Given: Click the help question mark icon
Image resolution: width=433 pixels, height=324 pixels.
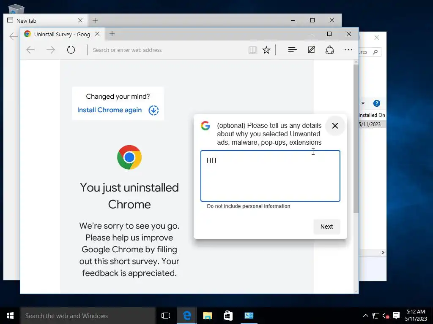Looking at the screenshot, I should [377, 104].
